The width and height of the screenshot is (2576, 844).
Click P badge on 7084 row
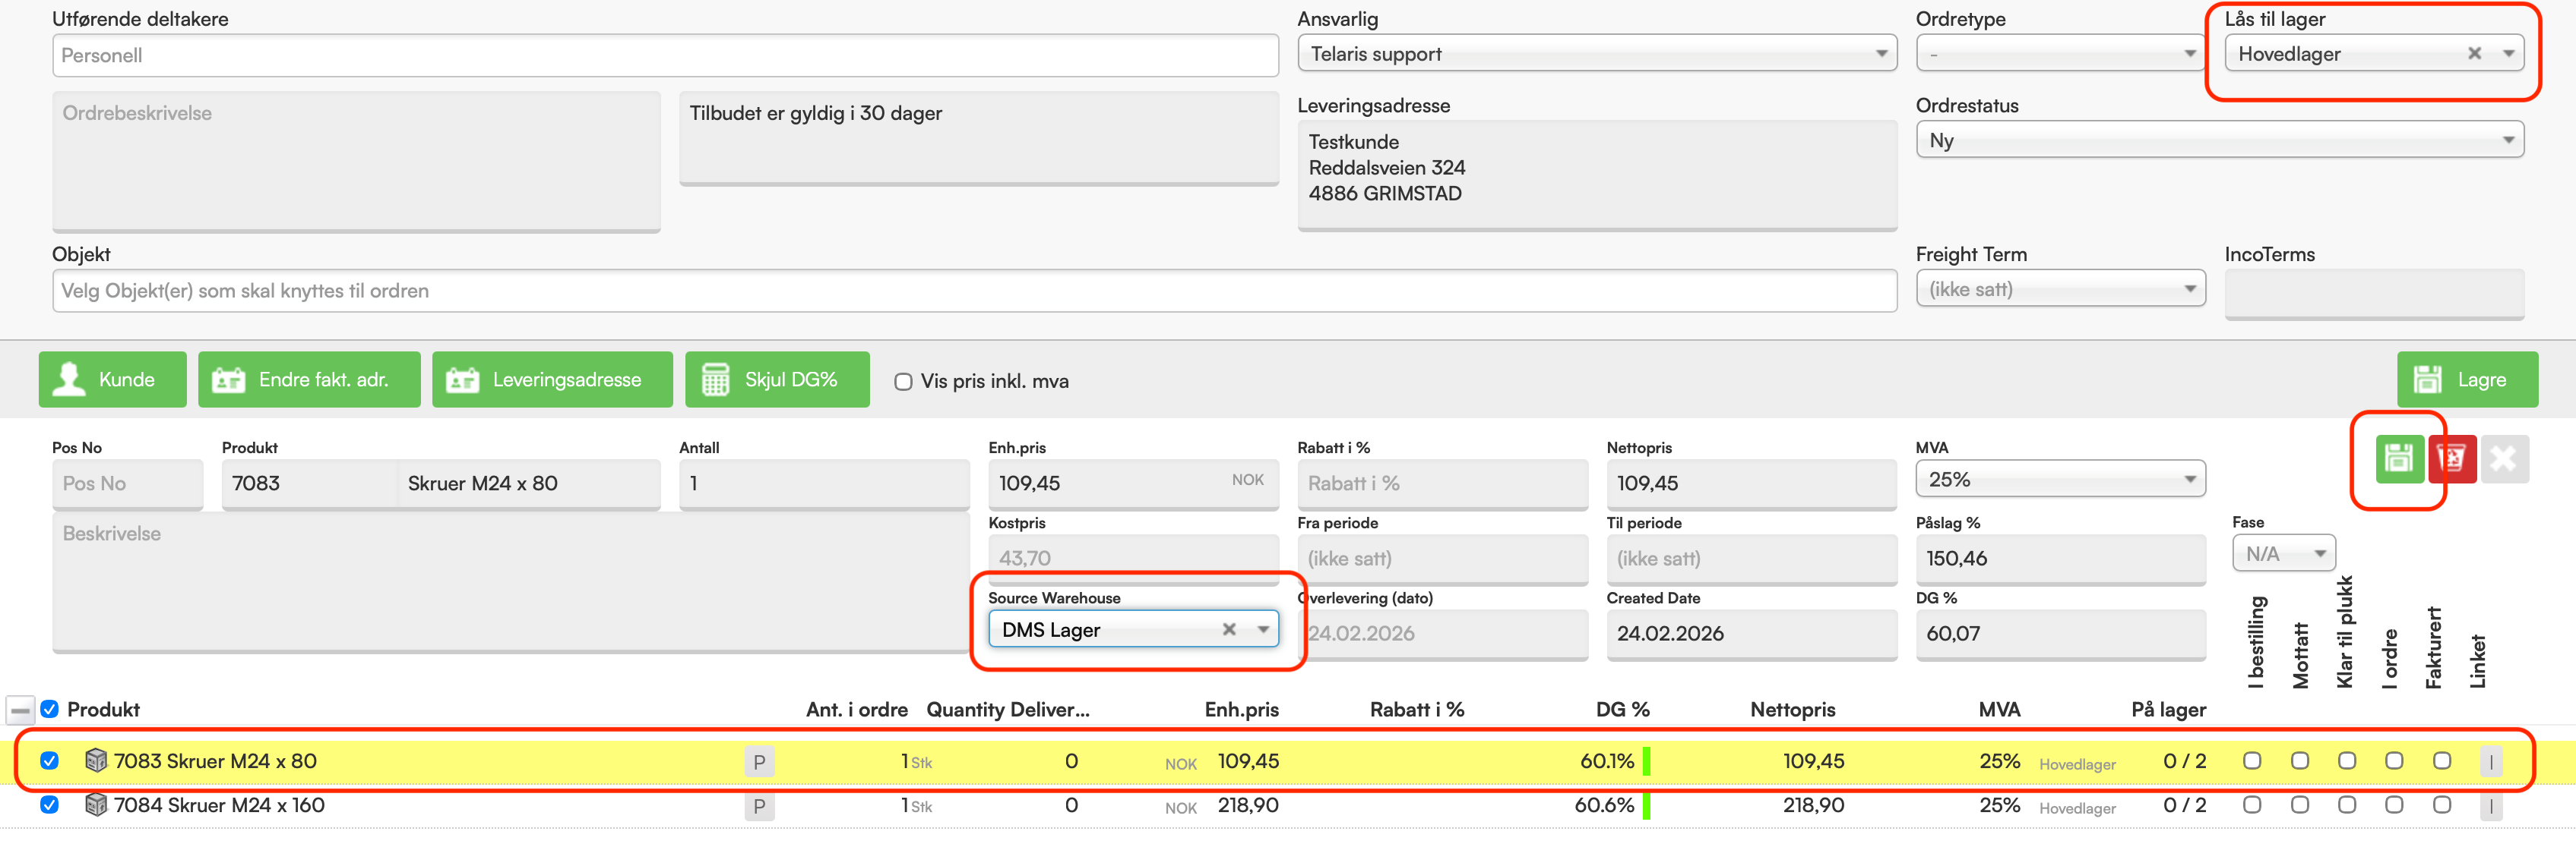click(759, 807)
